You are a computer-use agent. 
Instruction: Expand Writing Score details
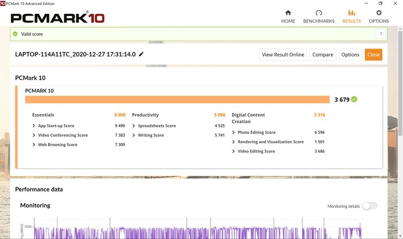tap(133, 135)
